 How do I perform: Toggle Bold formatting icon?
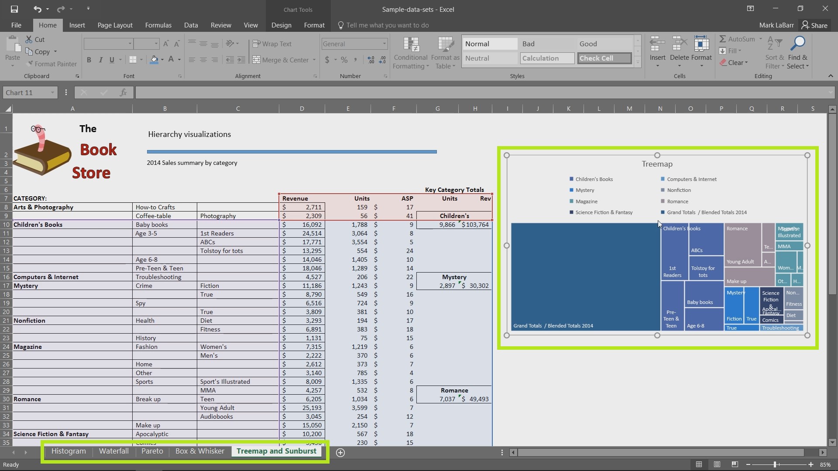[x=89, y=59]
